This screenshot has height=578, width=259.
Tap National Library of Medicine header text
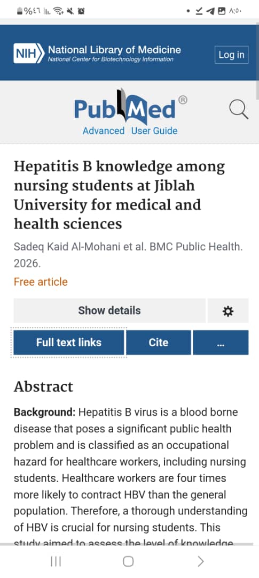tap(114, 50)
